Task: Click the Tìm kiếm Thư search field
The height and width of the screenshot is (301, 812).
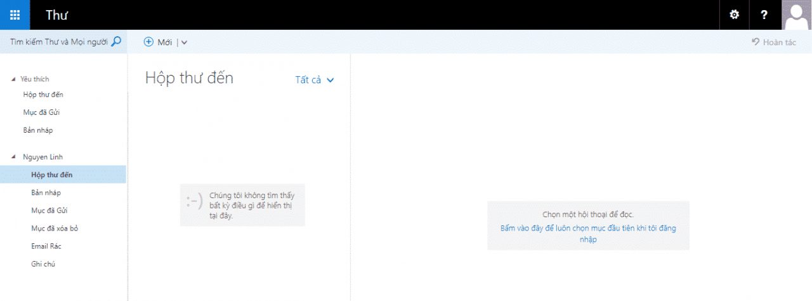Action: (x=58, y=42)
